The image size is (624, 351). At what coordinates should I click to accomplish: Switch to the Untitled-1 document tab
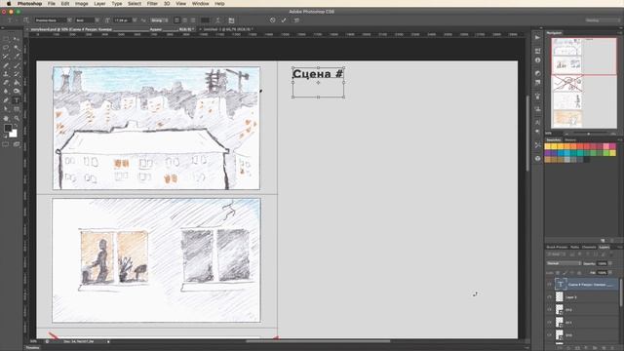click(227, 29)
